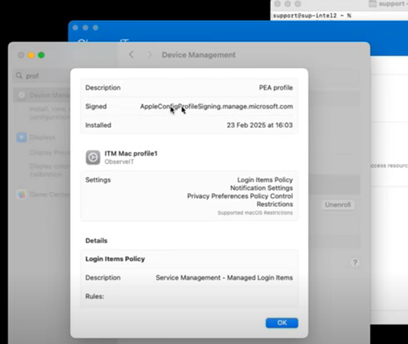Click the Device Management window title
The width and height of the screenshot is (408, 344).
[x=199, y=55]
